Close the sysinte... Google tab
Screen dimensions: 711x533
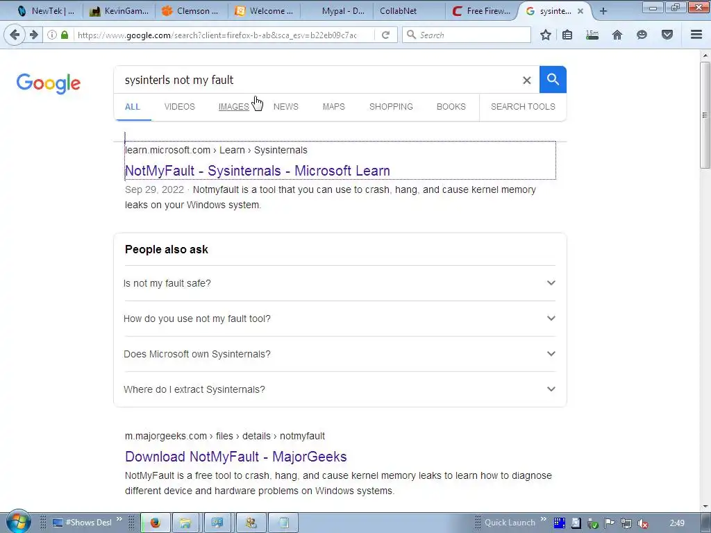click(580, 11)
